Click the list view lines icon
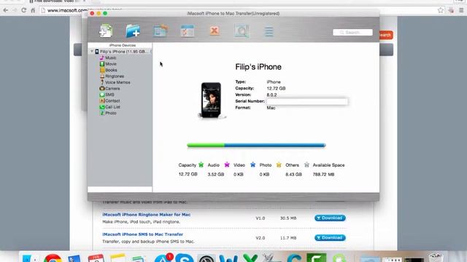This screenshot has width=467, height=262. (x=269, y=31)
